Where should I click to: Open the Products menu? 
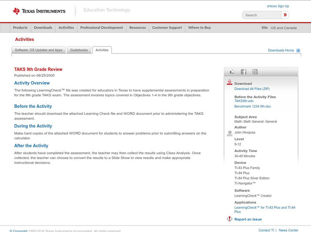pyautogui.click(x=20, y=28)
